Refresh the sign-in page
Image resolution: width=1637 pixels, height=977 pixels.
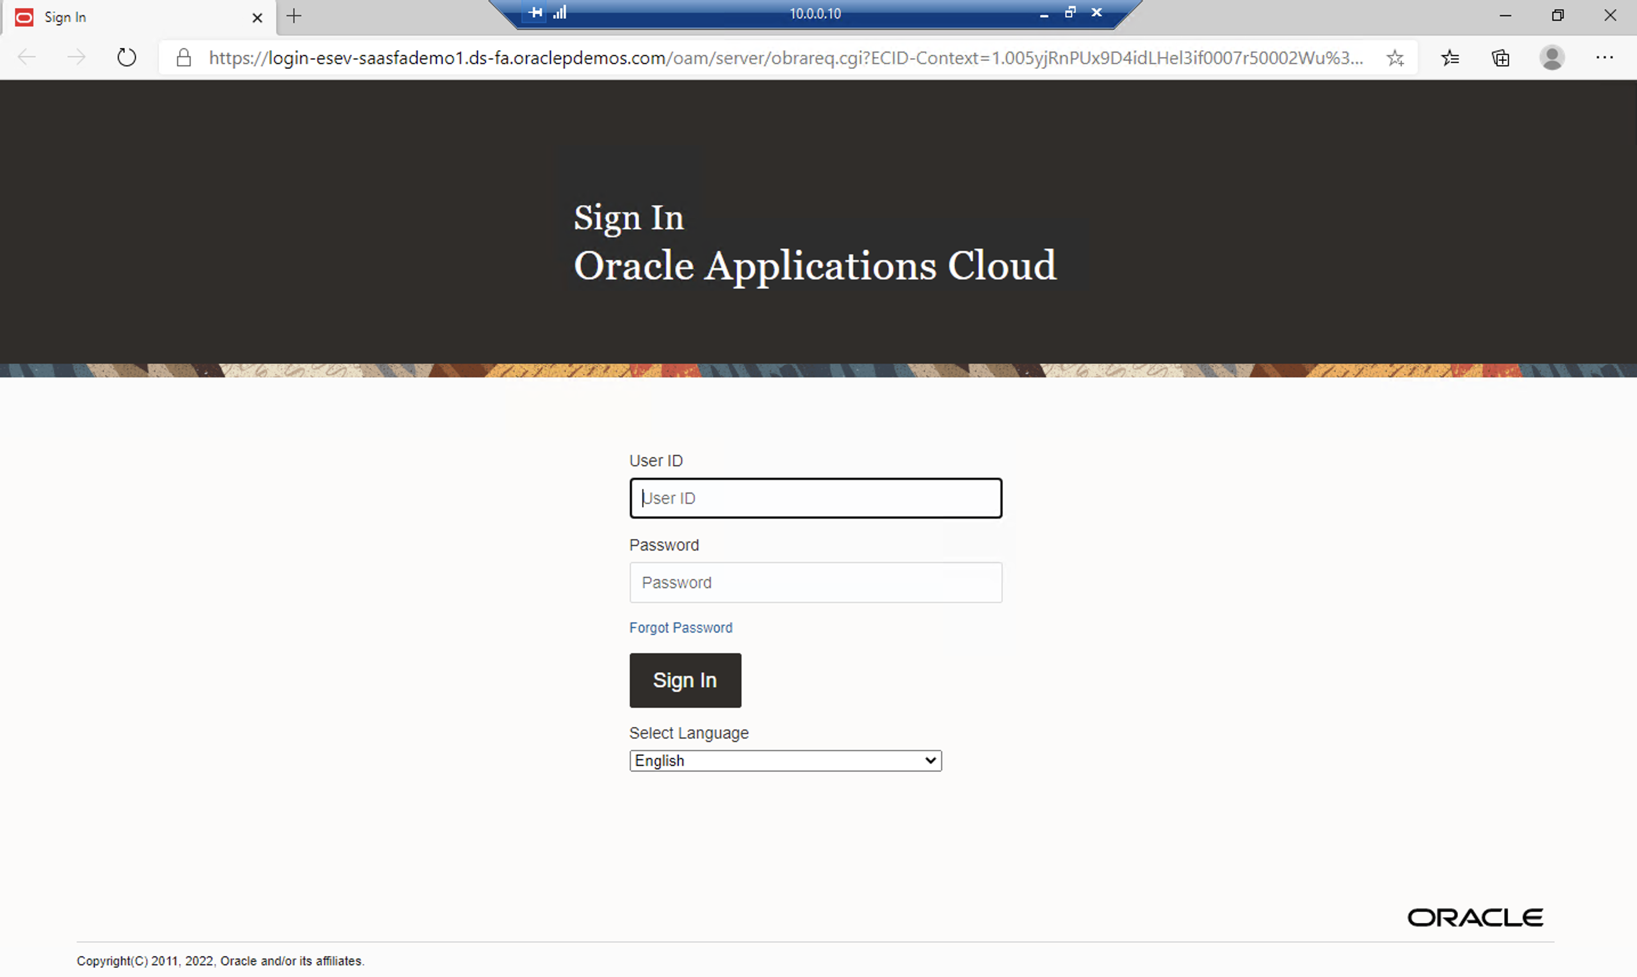click(127, 57)
